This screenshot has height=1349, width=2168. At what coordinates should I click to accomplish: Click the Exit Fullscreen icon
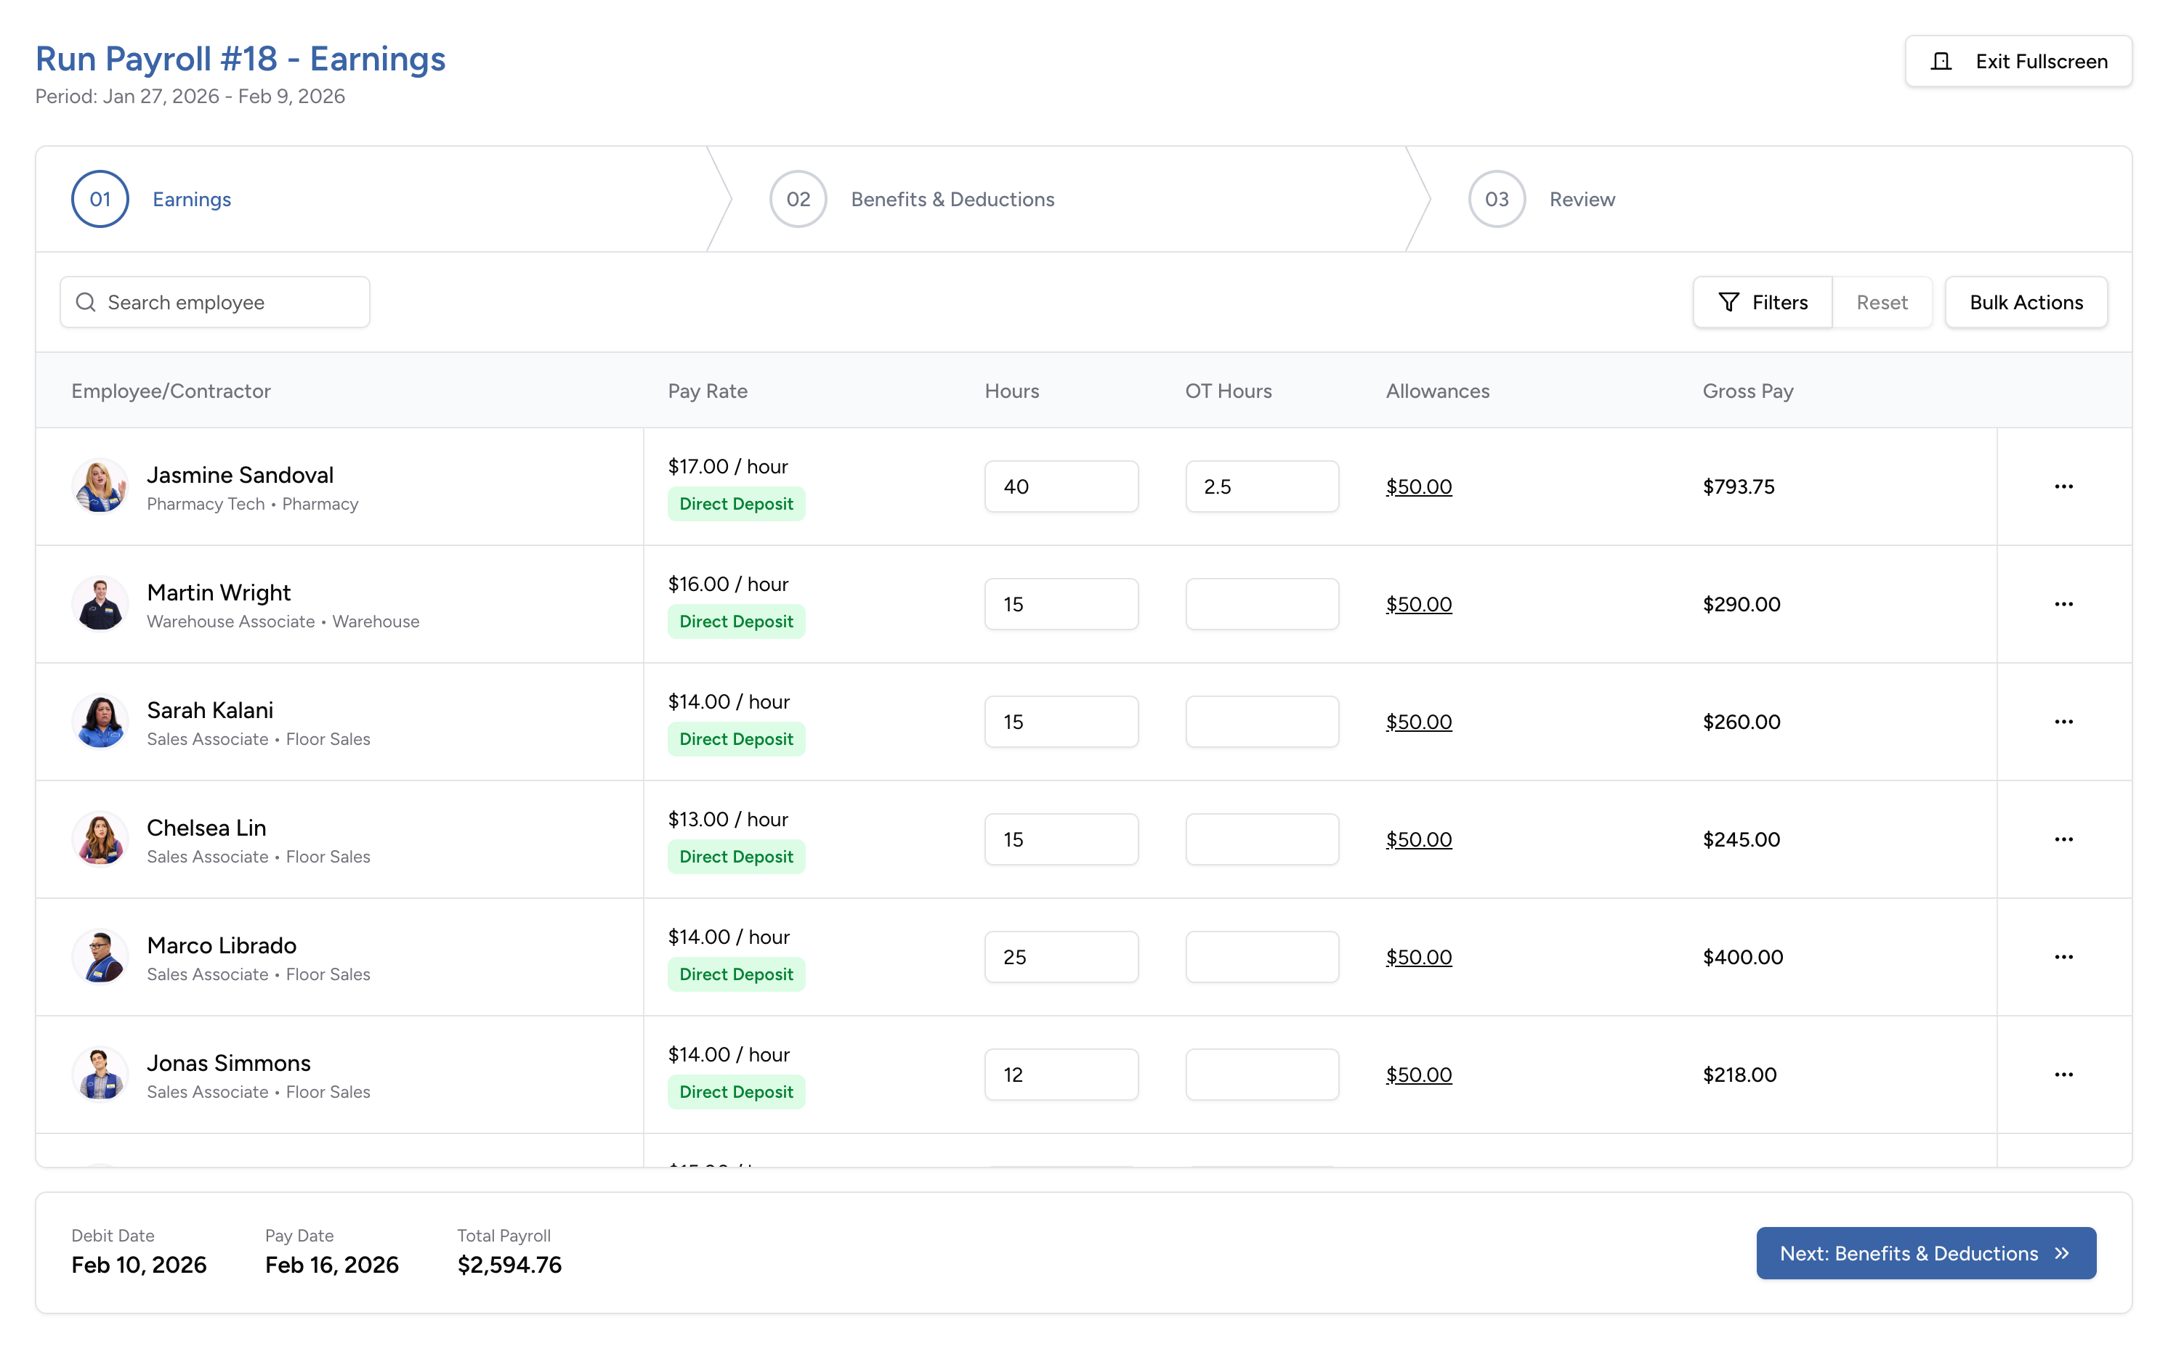(1941, 61)
